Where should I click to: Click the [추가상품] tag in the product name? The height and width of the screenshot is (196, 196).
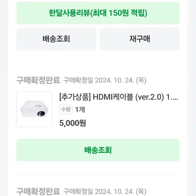pyautogui.click(x=75, y=97)
